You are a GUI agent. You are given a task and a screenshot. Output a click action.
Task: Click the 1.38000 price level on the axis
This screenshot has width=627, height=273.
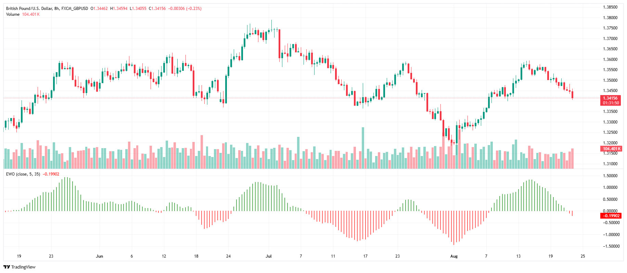[610, 18]
